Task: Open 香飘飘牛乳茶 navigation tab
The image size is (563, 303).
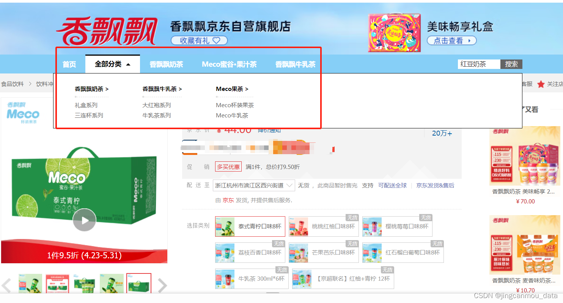Action: [295, 64]
